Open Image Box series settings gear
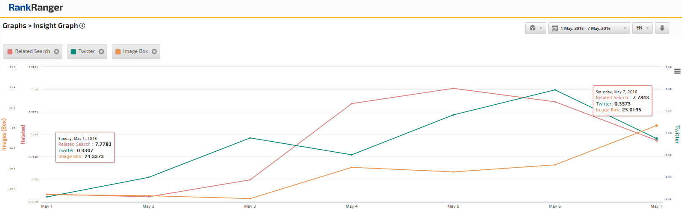Screen dimensions: 682x211 pyautogui.click(x=154, y=52)
